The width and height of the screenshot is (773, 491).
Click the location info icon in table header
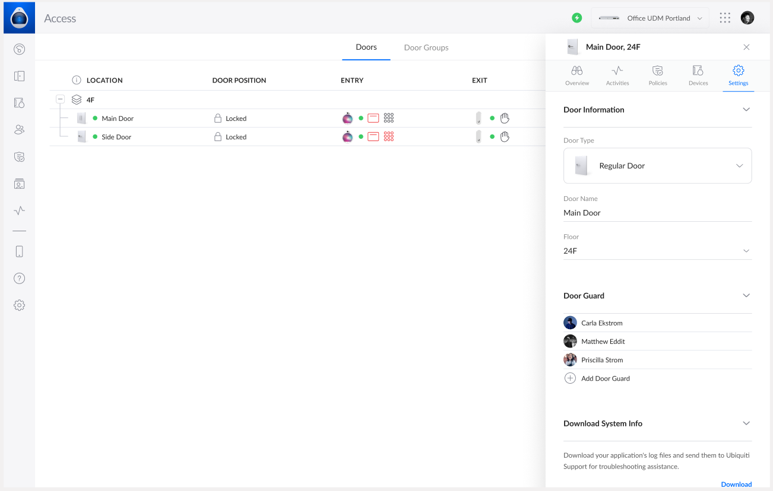(77, 80)
